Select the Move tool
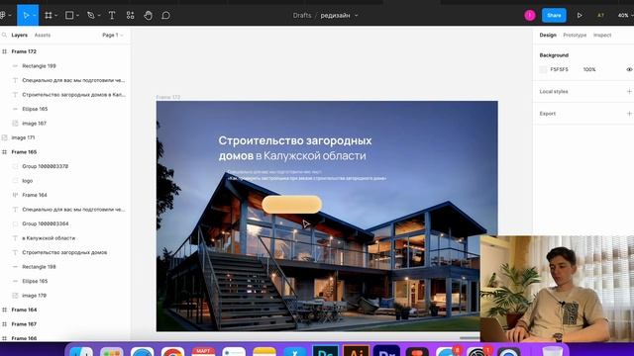This screenshot has width=634, height=356. [x=26, y=16]
